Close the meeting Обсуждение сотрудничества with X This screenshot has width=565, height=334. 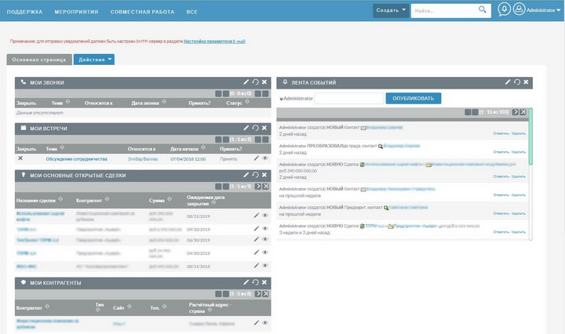[x=20, y=158]
